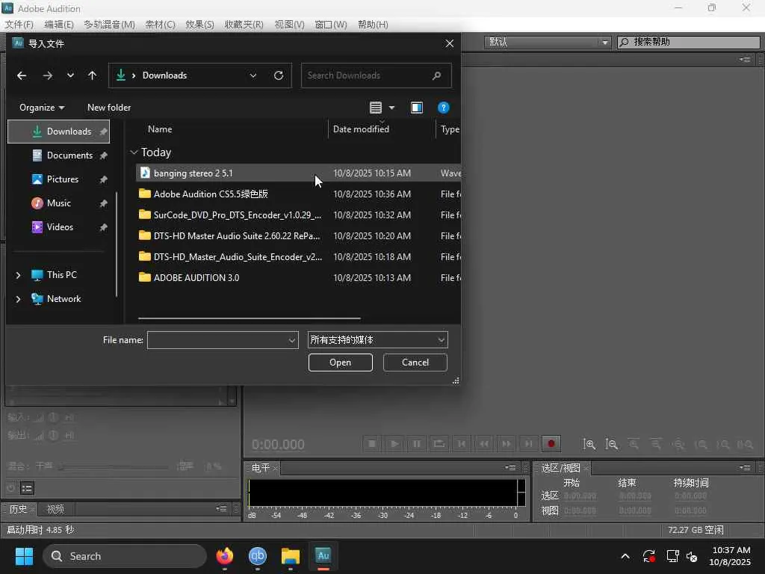Viewport: 765px width, 574px height.
Task: Click the dialog horizontal scrollbar
Action: (x=250, y=318)
